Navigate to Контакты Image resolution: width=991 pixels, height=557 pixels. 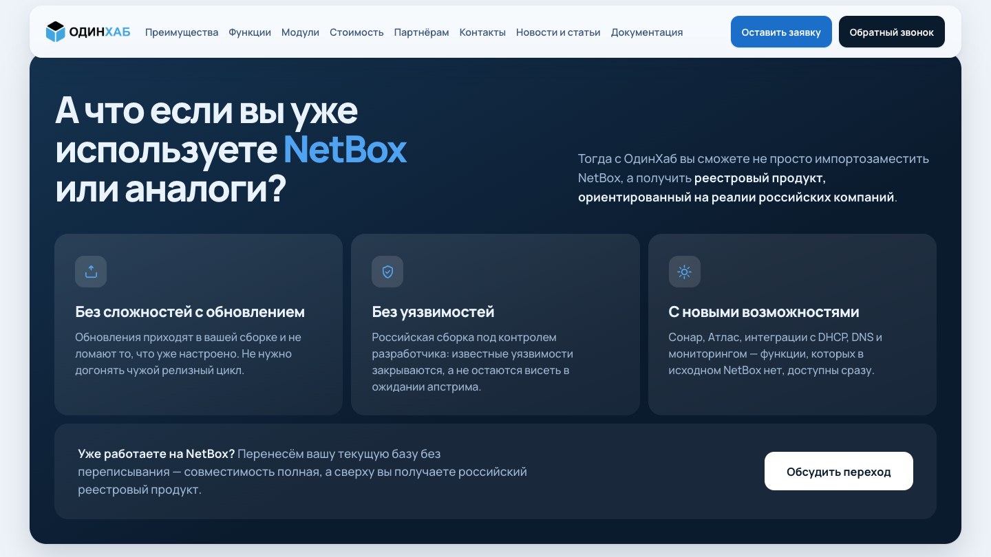click(x=482, y=32)
